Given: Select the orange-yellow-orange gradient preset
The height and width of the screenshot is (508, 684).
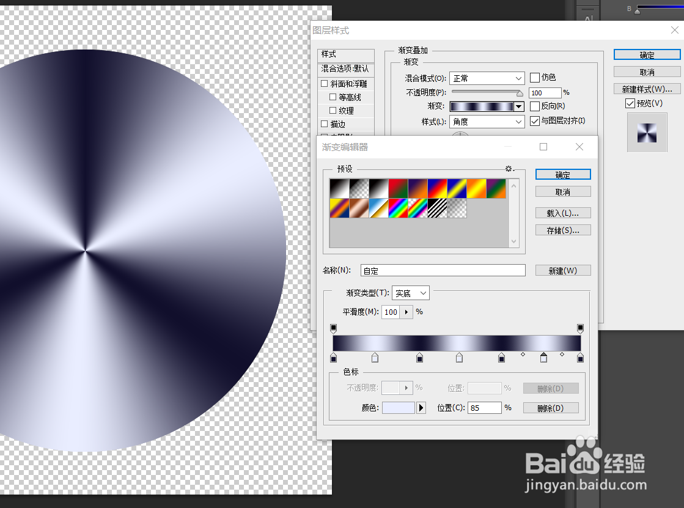Looking at the screenshot, I should click(x=476, y=188).
